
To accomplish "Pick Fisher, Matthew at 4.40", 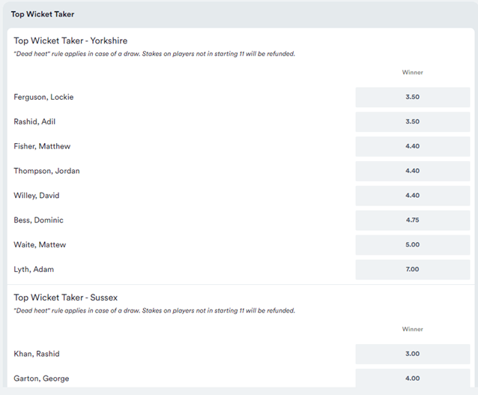I will point(413,146).
